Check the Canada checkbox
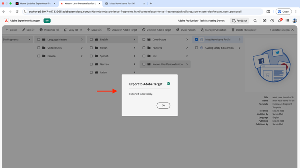 (39, 56)
